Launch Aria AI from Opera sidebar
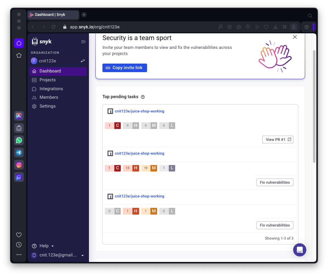The image size is (328, 276). 19,116
